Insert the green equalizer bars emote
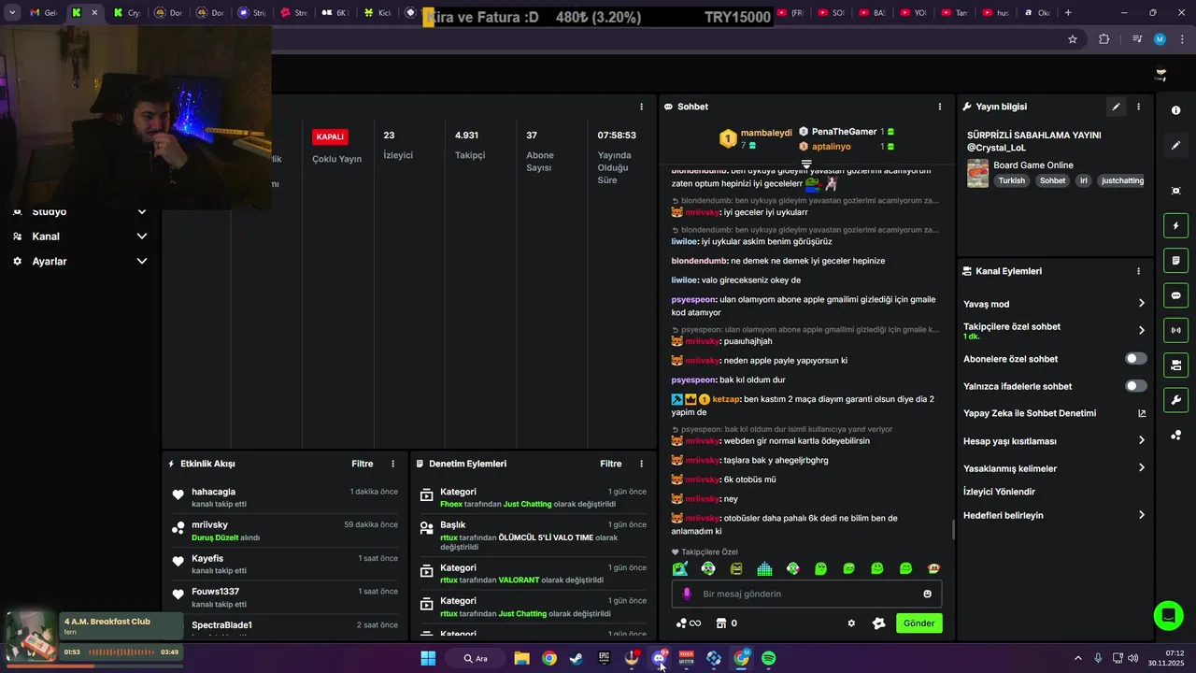 764,568
